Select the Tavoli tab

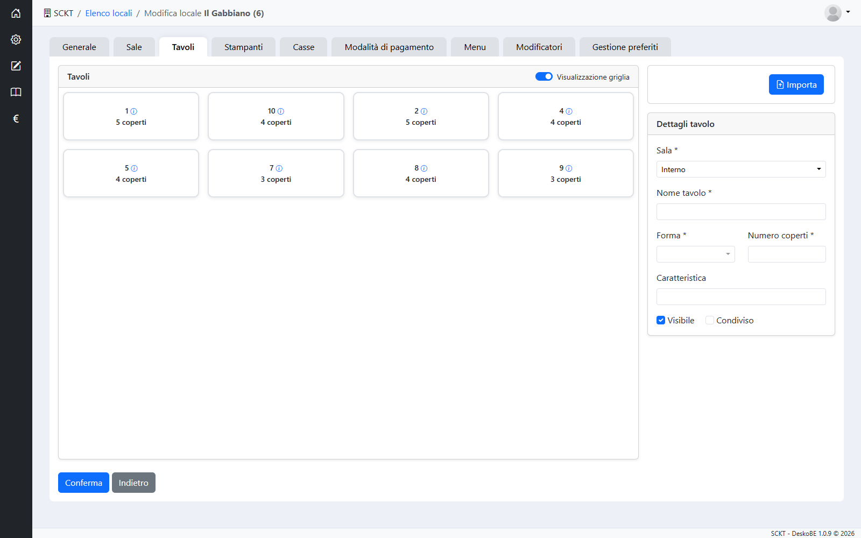183,47
